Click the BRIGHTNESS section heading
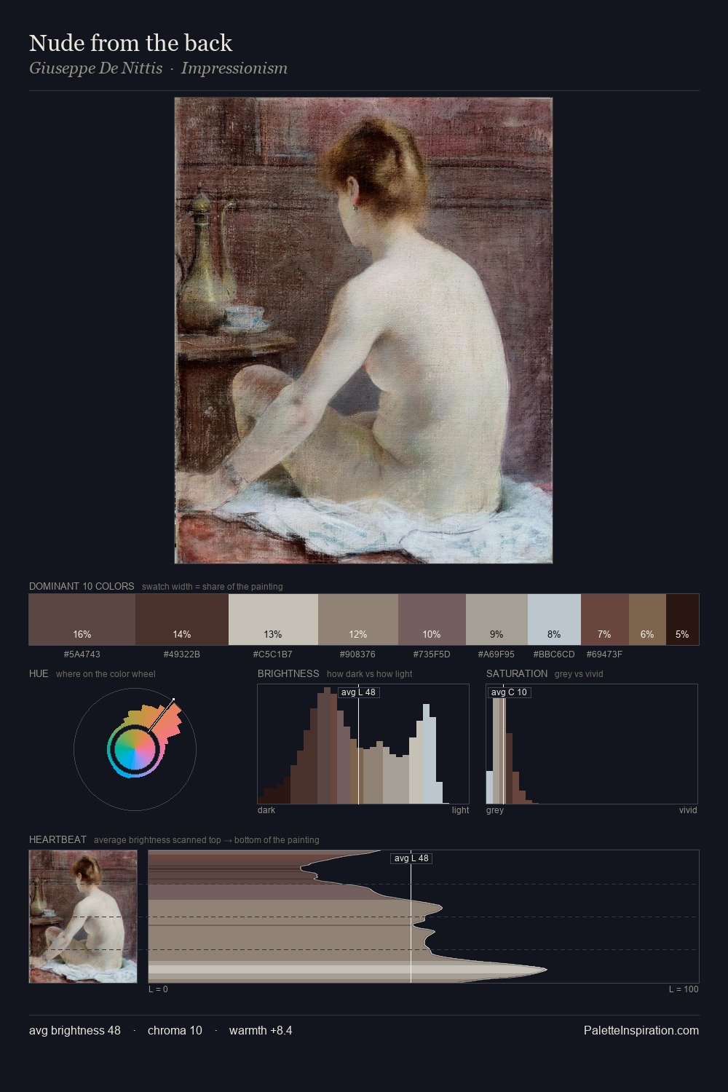This screenshot has height=1092, width=728. coord(288,673)
